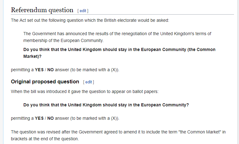Click the sentence 'When the bill was introduced'
This screenshot has height=144, width=239.
85,91
